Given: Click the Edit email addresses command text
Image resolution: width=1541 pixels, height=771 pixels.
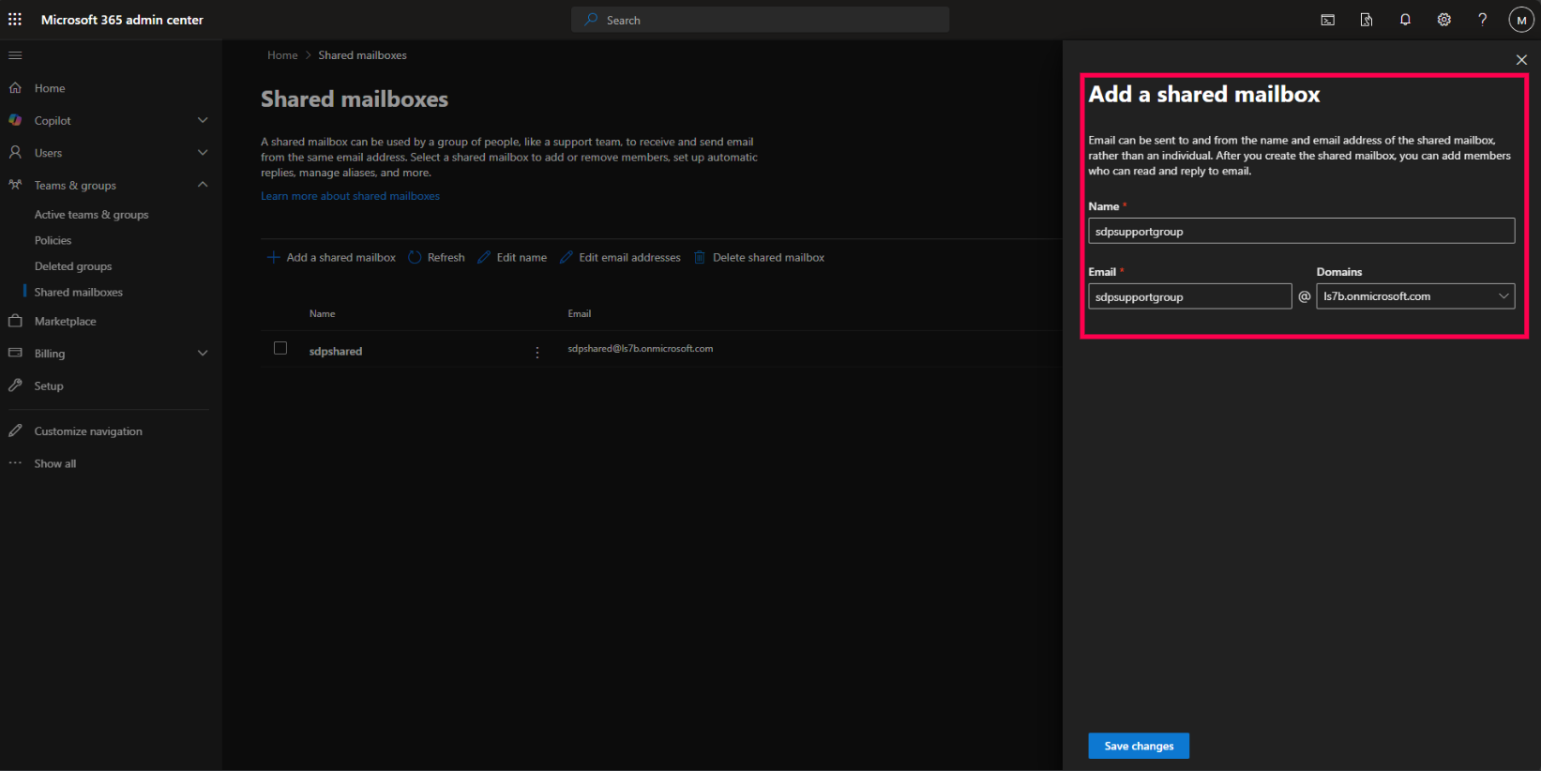Looking at the screenshot, I should [x=629, y=257].
